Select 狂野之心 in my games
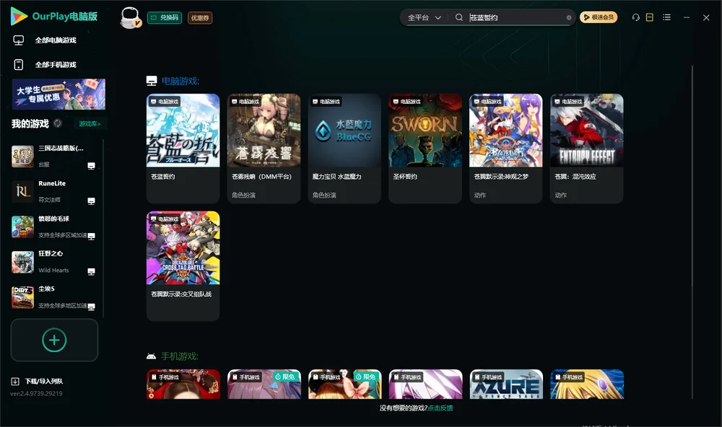Image resolution: width=722 pixels, height=427 pixels. [x=54, y=262]
